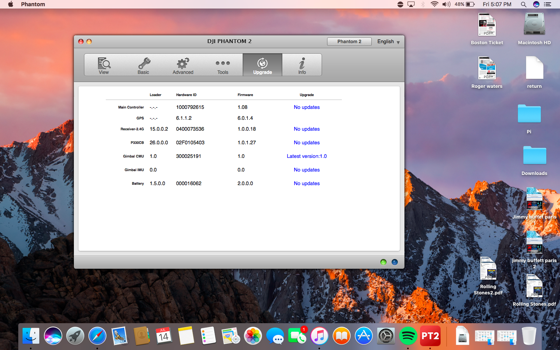560x350 pixels.
Task: Click No updates for P330CB
Action: coord(307,143)
